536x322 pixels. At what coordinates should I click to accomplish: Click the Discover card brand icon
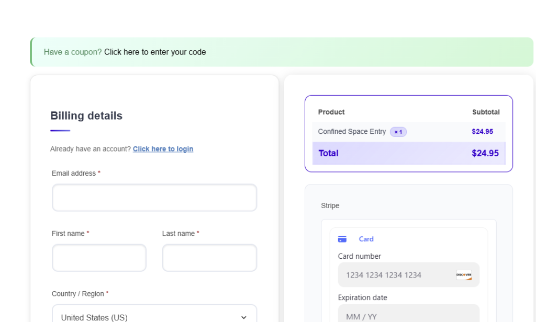point(463,275)
